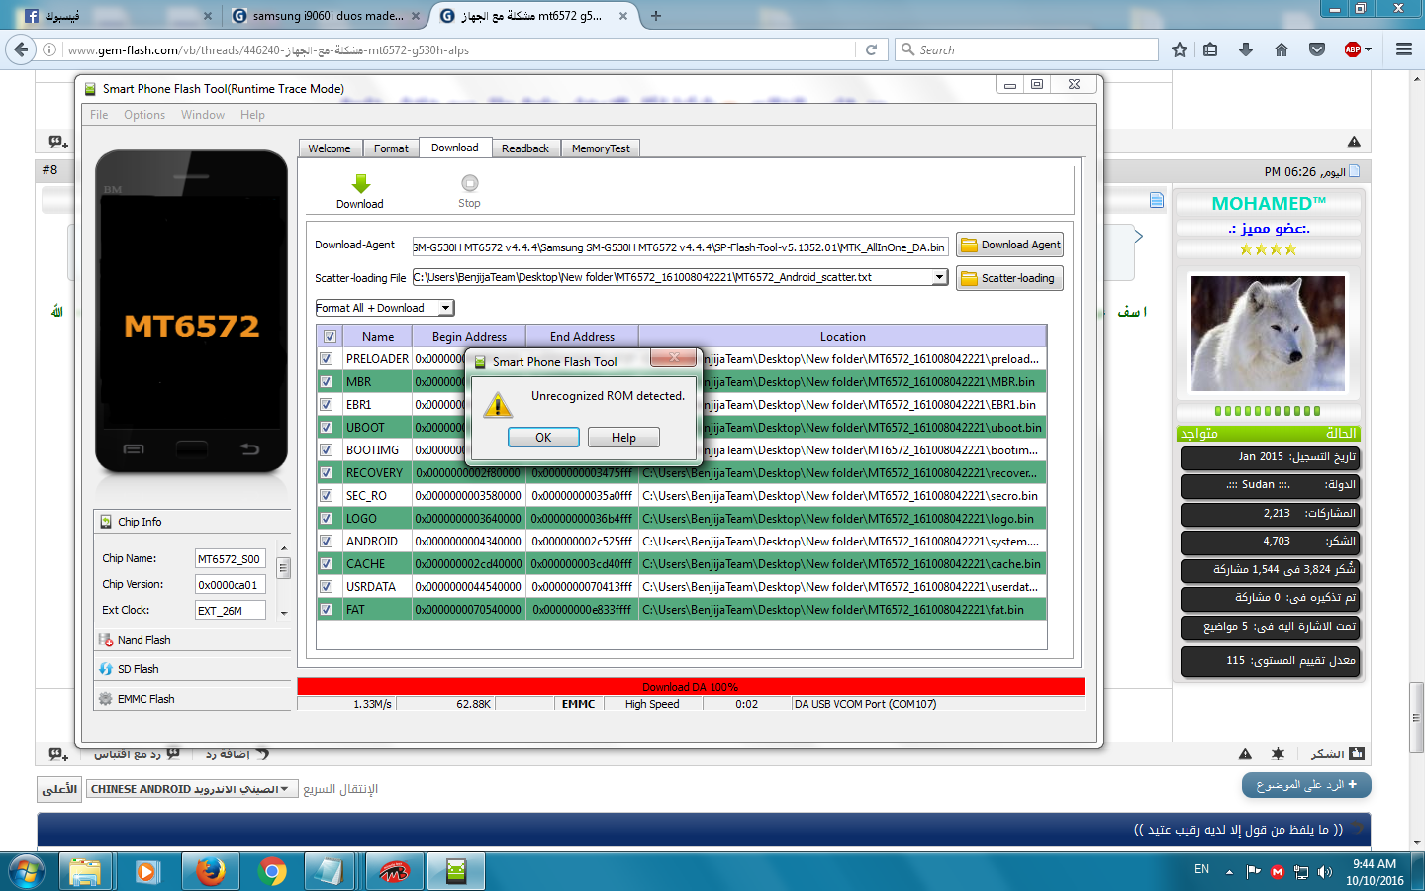This screenshot has height=891, width=1425.
Task: Uncheck the EBR1 partition checkbox
Action: pyautogui.click(x=326, y=405)
